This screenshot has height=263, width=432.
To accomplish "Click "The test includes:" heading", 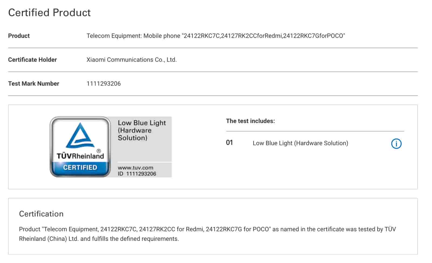I will point(250,121).
